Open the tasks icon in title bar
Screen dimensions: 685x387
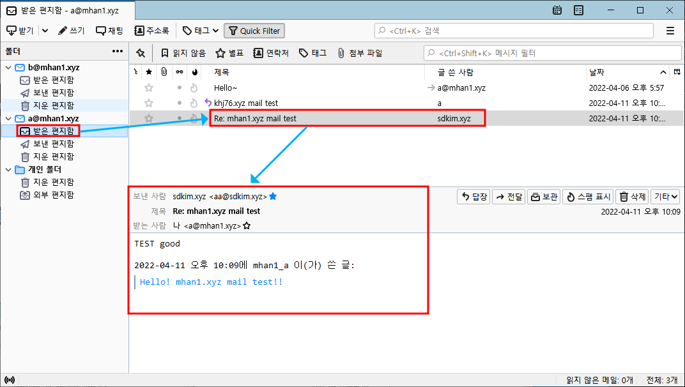[578, 10]
